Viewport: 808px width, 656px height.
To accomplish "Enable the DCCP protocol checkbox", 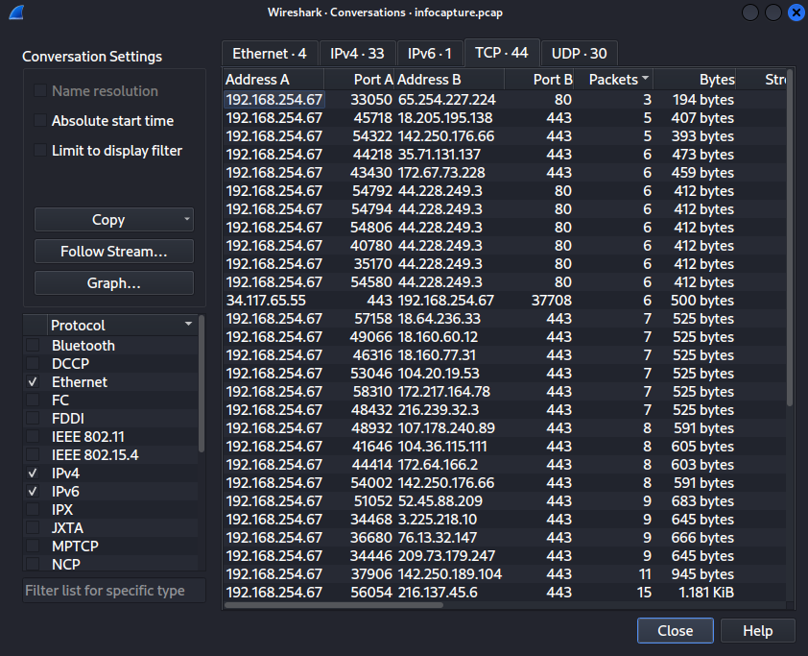I will click(33, 364).
